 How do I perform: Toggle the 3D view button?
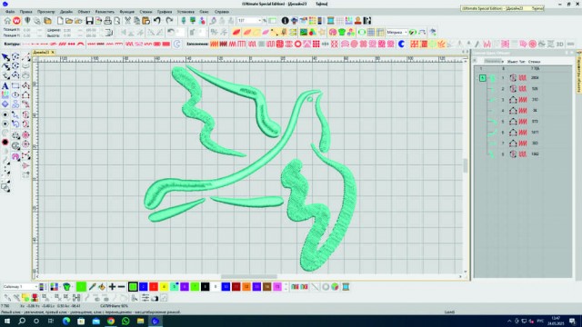tap(560, 45)
